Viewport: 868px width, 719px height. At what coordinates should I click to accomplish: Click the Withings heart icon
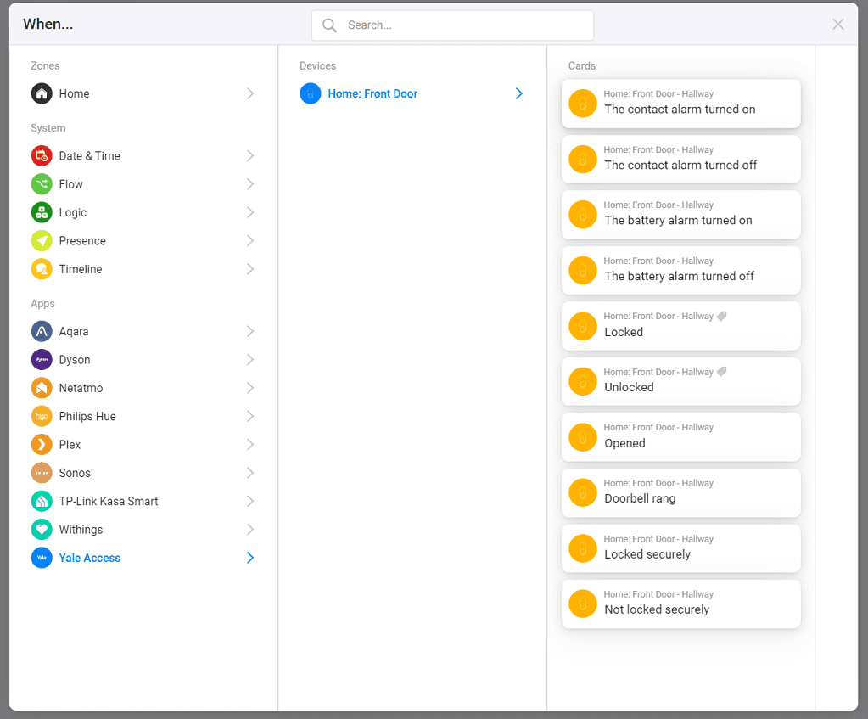click(42, 530)
